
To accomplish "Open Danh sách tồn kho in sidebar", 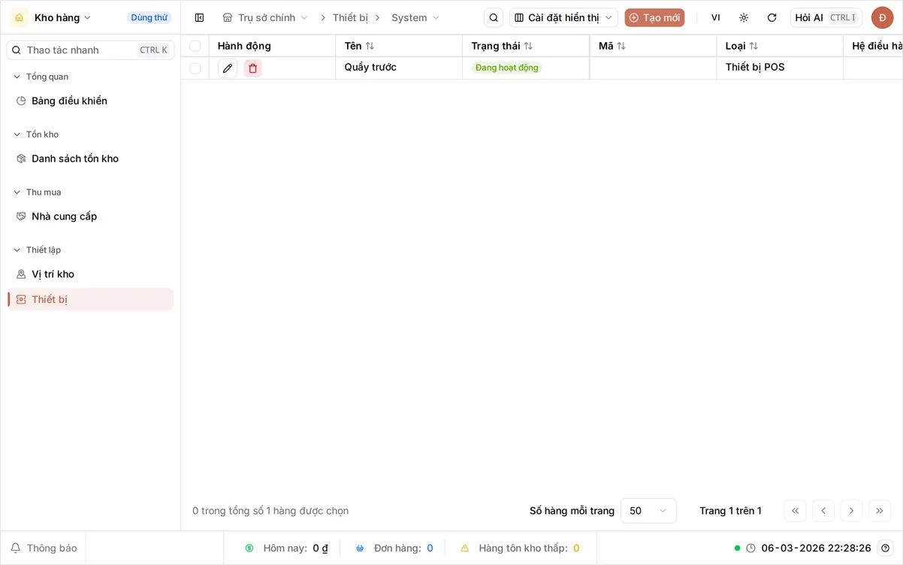I will 90,159.
